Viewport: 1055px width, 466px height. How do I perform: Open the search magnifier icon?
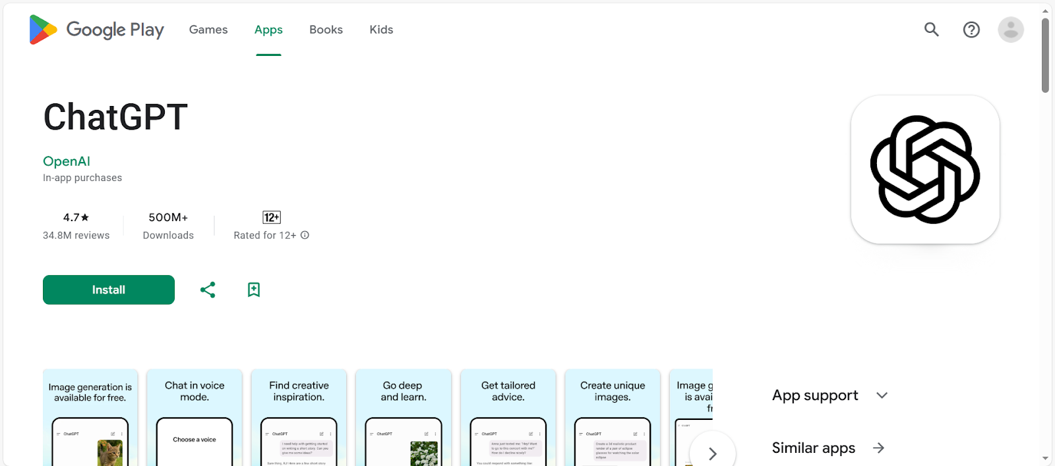point(931,30)
